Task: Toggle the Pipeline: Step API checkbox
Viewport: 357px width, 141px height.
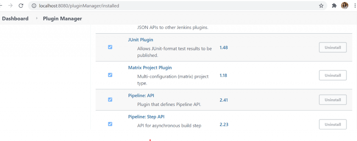Action: coord(110,124)
